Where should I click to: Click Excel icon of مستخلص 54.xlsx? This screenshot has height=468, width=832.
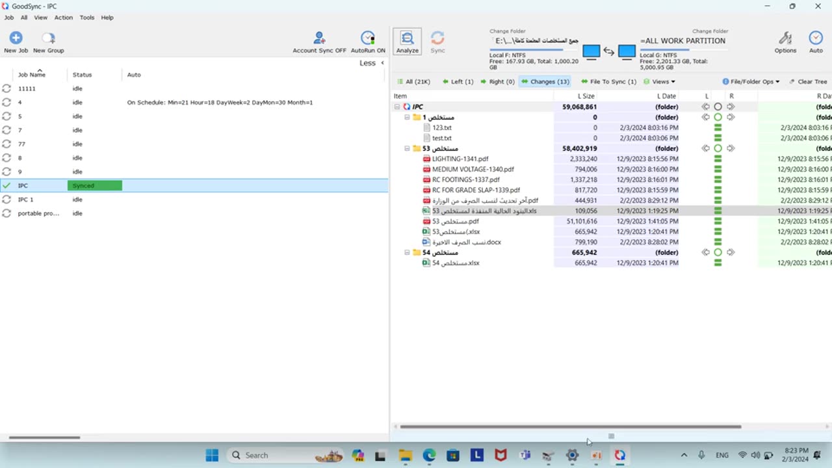pyautogui.click(x=426, y=263)
